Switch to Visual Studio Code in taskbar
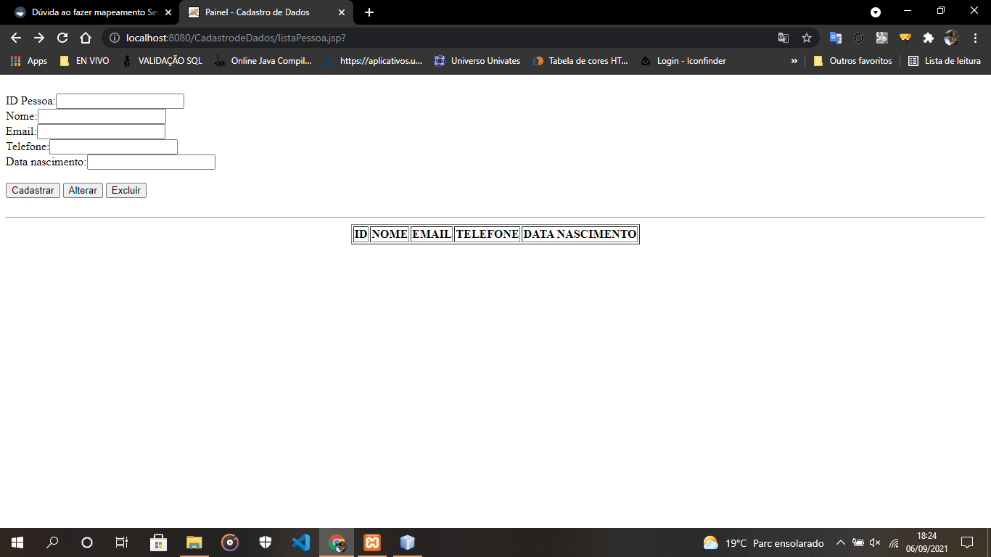The height and width of the screenshot is (557, 991). tap(300, 542)
